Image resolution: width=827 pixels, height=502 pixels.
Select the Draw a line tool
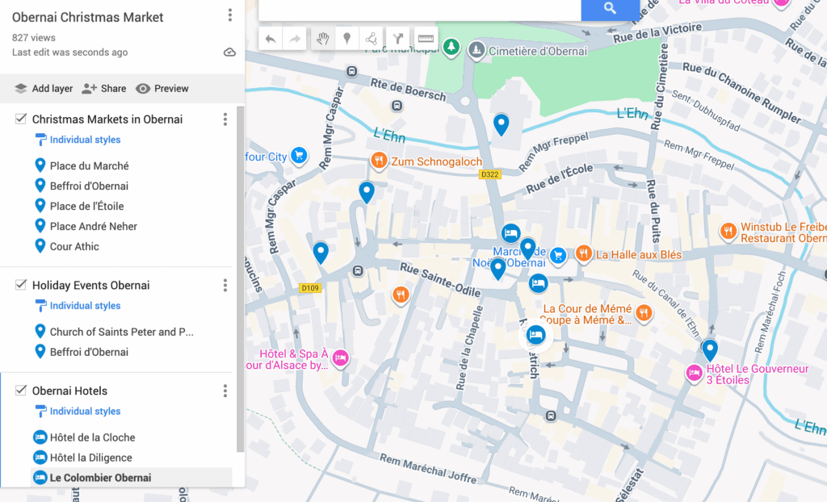point(372,39)
